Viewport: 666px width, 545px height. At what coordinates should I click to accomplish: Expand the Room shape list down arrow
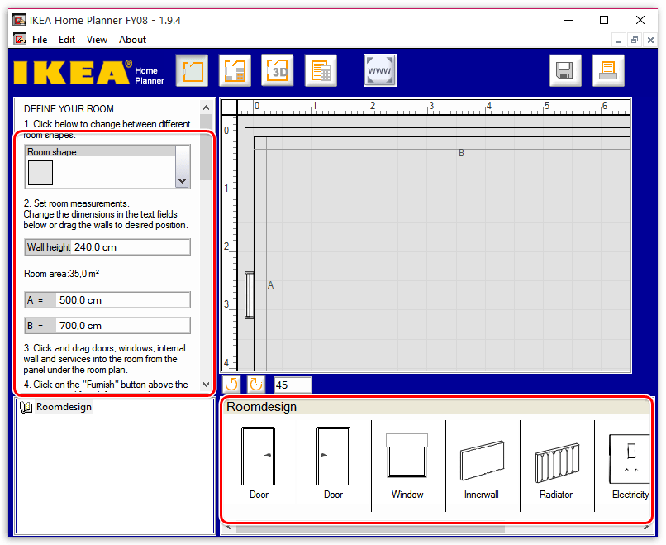pyautogui.click(x=183, y=179)
